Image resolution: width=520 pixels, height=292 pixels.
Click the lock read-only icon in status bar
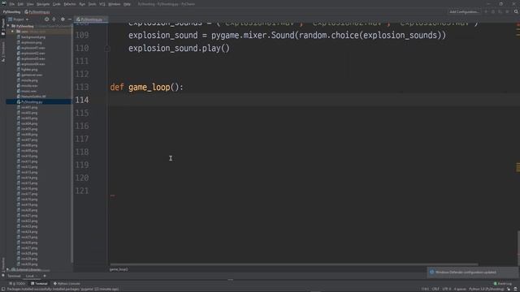click(x=509, y=289)
